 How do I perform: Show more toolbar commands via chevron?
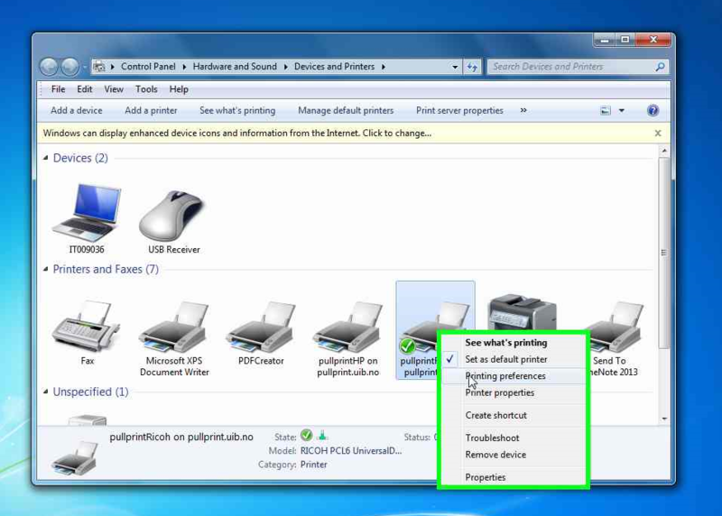pyautogui.click(x=523, y=110)
